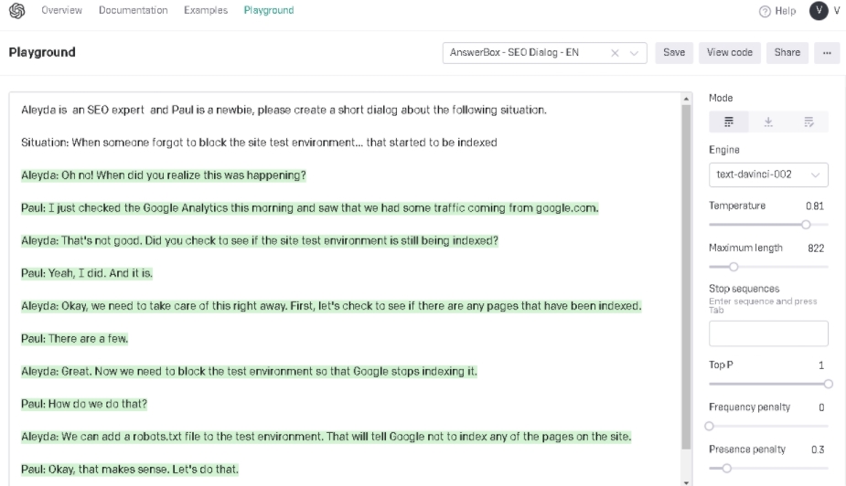846x486 pixels.
Task: Select the Complete mode icon
Action: 729,122
